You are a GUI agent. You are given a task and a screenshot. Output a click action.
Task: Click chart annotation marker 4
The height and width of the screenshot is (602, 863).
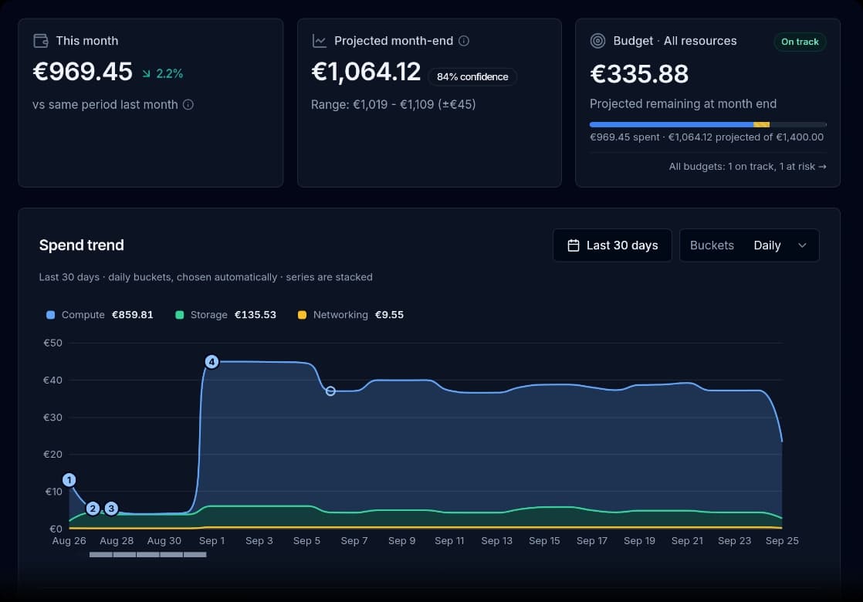coord(212,362)
